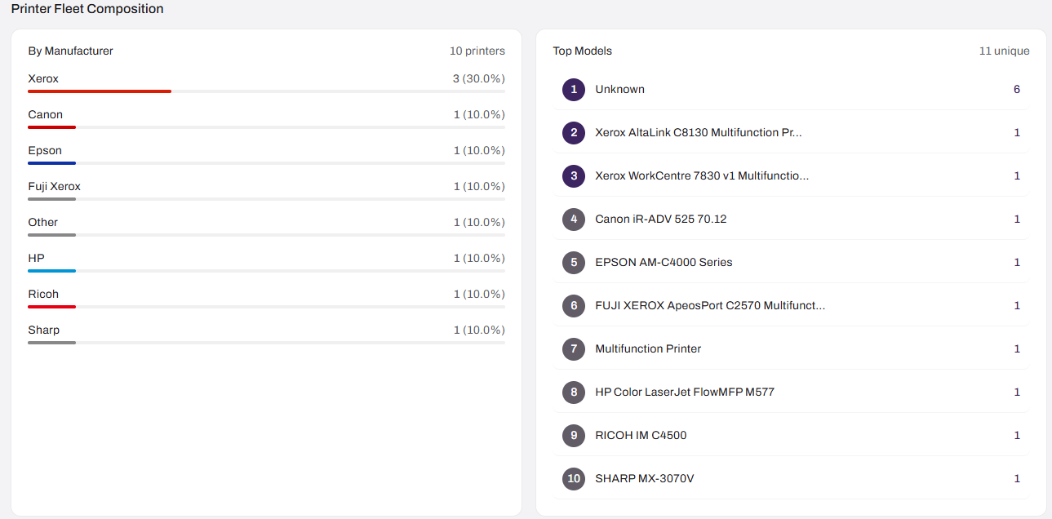Click the By Manufacturer panel heading
The image size is (1052, 519).
pos(70,51)
